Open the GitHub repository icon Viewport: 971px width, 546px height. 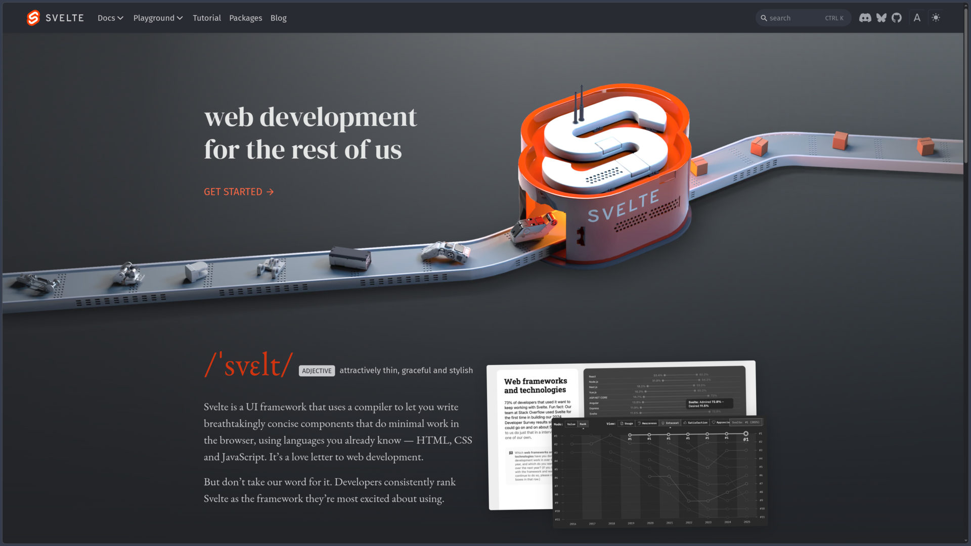[897, 18]
